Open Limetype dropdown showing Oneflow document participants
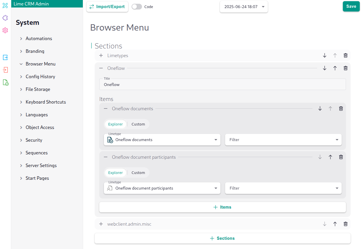Viewport: 361px width, 249px height. coord(162,188)
